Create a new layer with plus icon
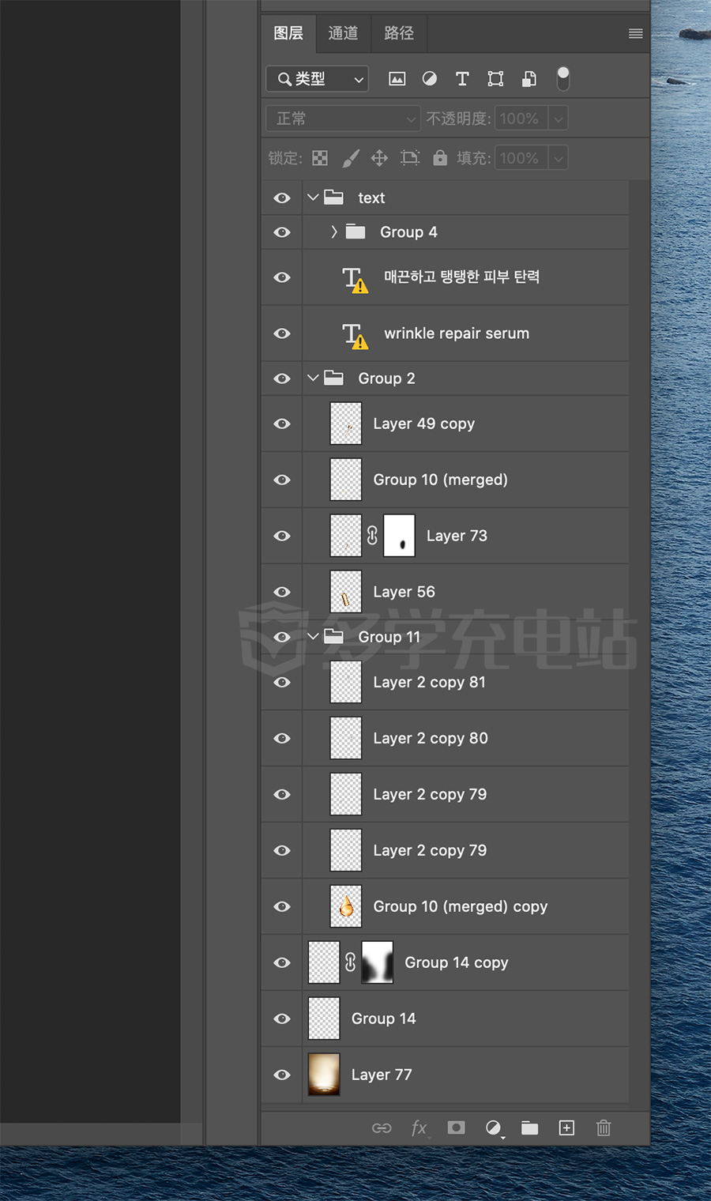 click(x=566, y=1128)
